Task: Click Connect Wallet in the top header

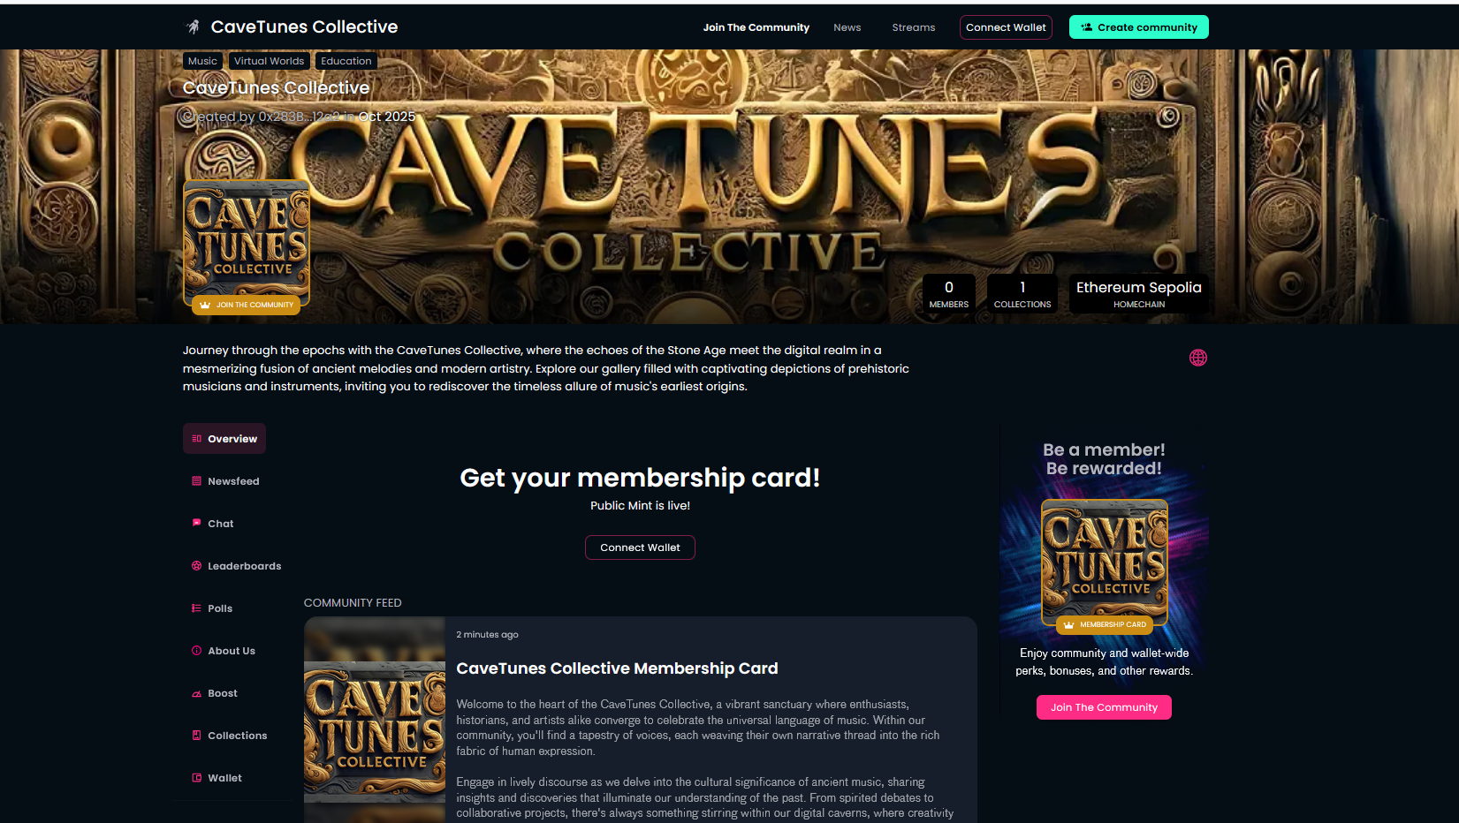Action: click(x=1006, y=27)
